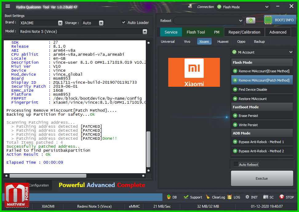Open the Model dropdown for Redmi Note 5
This screenshot has width=299, height=212.
coord(145,32)
